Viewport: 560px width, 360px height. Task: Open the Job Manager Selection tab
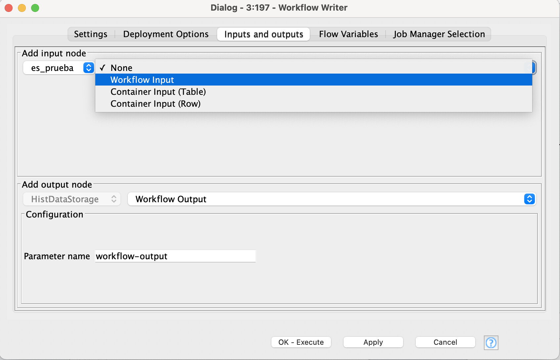click(439, 34)
